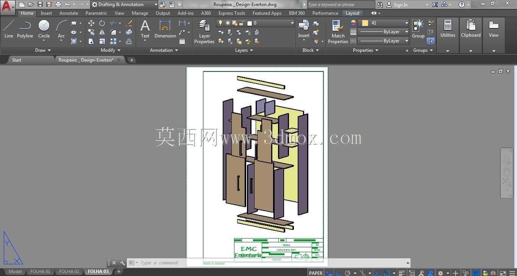Expand the Modify panel
Image resolution: width=517 pixels, height=276 pixels.
coord(111,50)
